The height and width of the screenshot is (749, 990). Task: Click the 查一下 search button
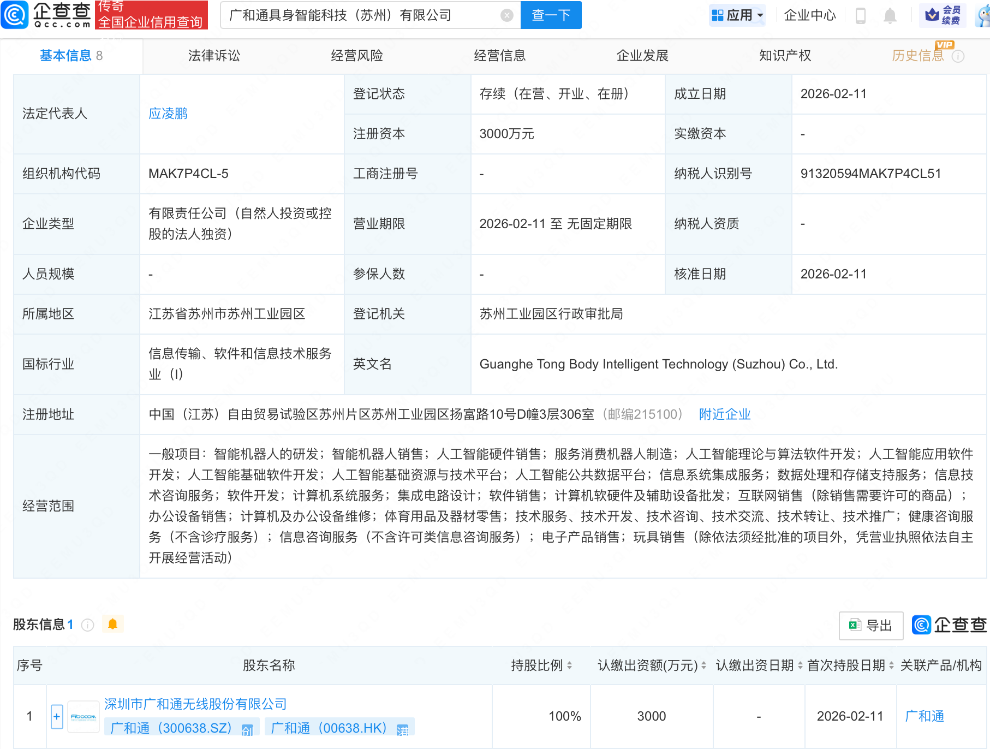(551, 15)
